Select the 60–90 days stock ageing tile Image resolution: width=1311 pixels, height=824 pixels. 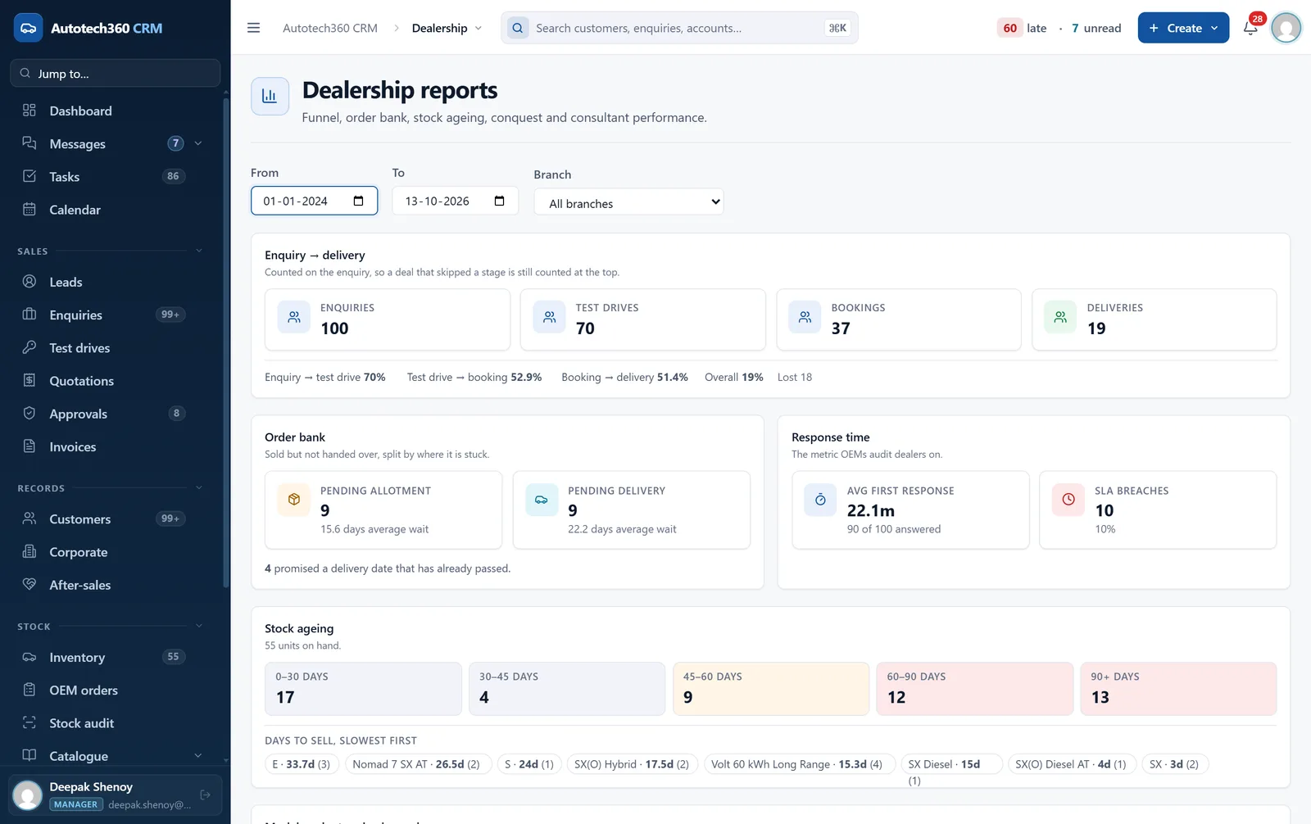[x=974, y=689]
